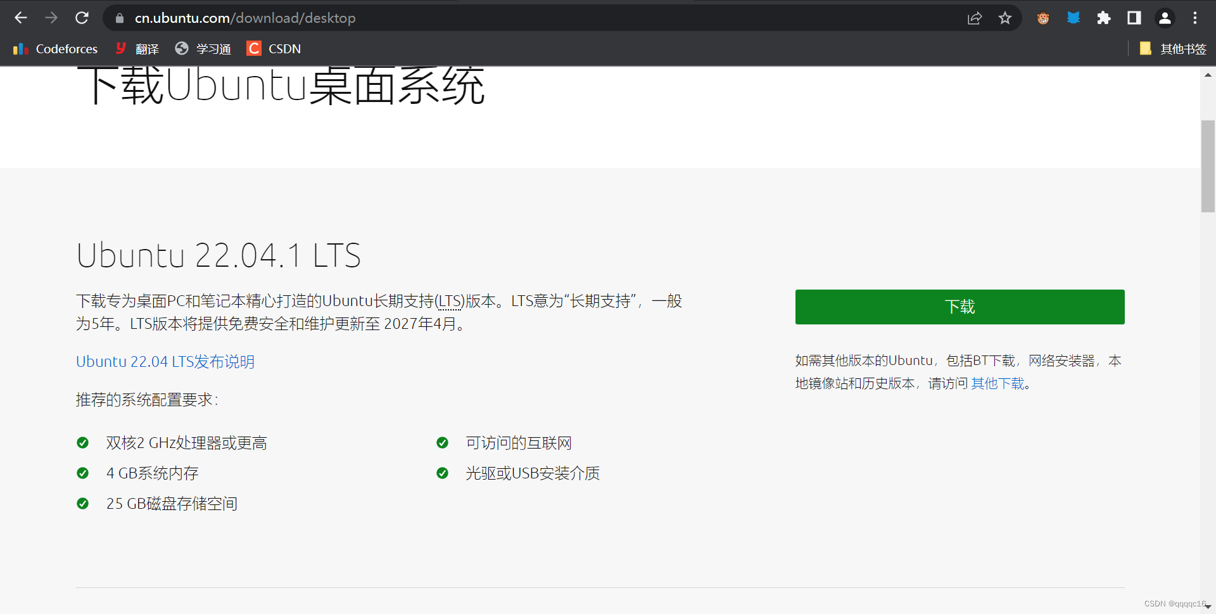The width and height of the screenshot is (1216, 614).
Task: Go back to the previous page
Action: (x=21, y=18)
